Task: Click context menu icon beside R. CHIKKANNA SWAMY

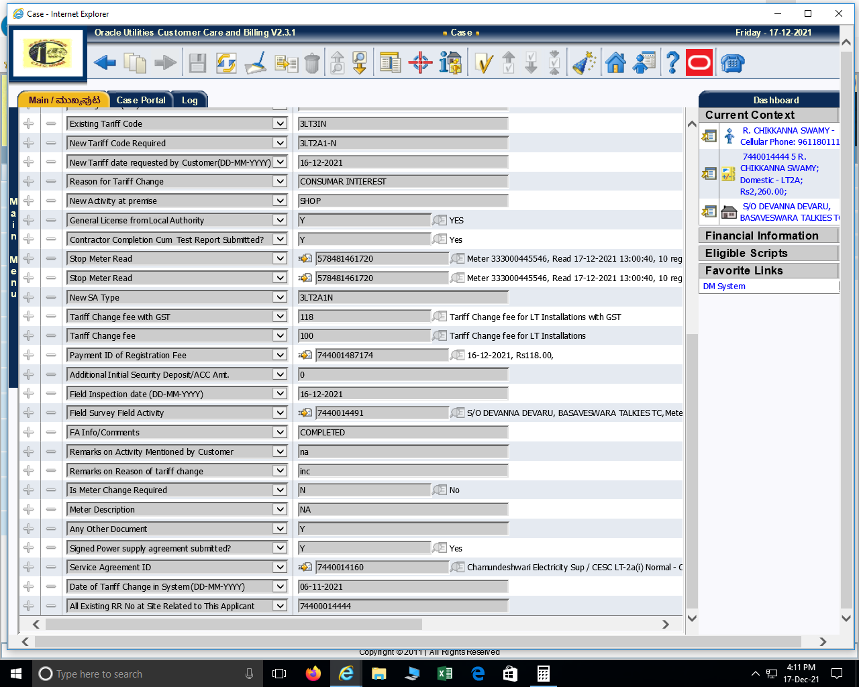Action: 709,136
